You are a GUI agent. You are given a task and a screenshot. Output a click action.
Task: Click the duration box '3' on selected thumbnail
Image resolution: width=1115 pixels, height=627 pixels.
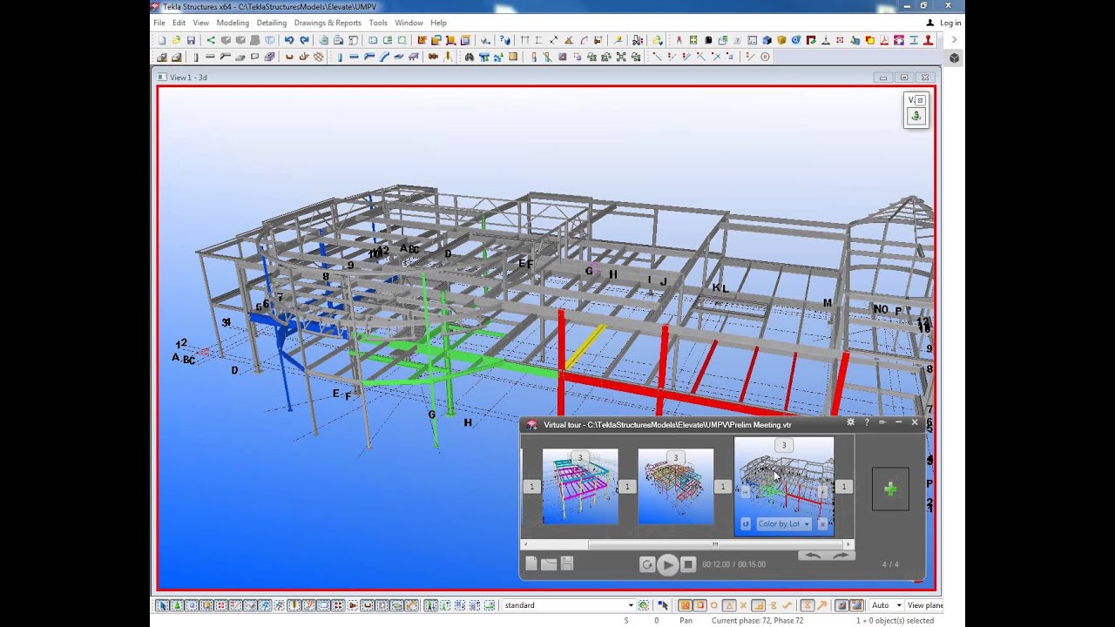click(x=784, y=445)
